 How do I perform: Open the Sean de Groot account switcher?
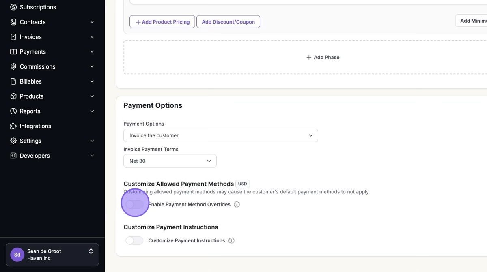pos(52,255)
